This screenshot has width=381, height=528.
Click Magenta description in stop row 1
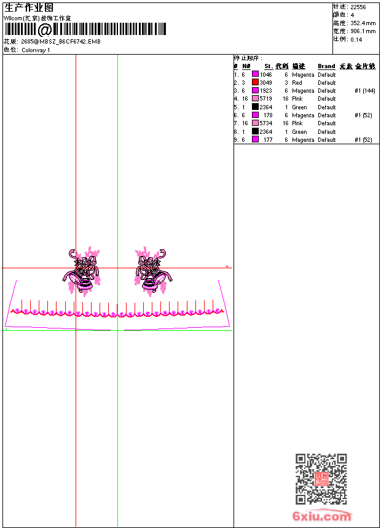tap(303, 74)
